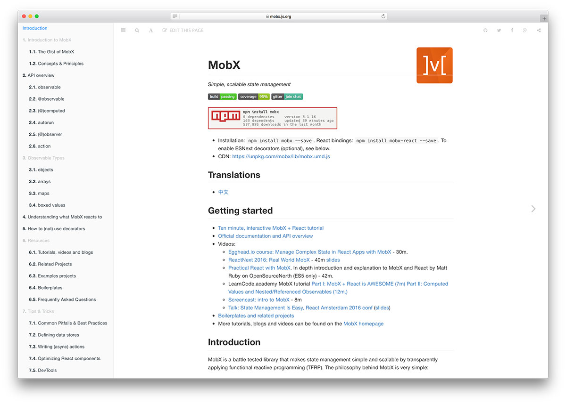Open the search magnifier icon

[x=137, y=30]
